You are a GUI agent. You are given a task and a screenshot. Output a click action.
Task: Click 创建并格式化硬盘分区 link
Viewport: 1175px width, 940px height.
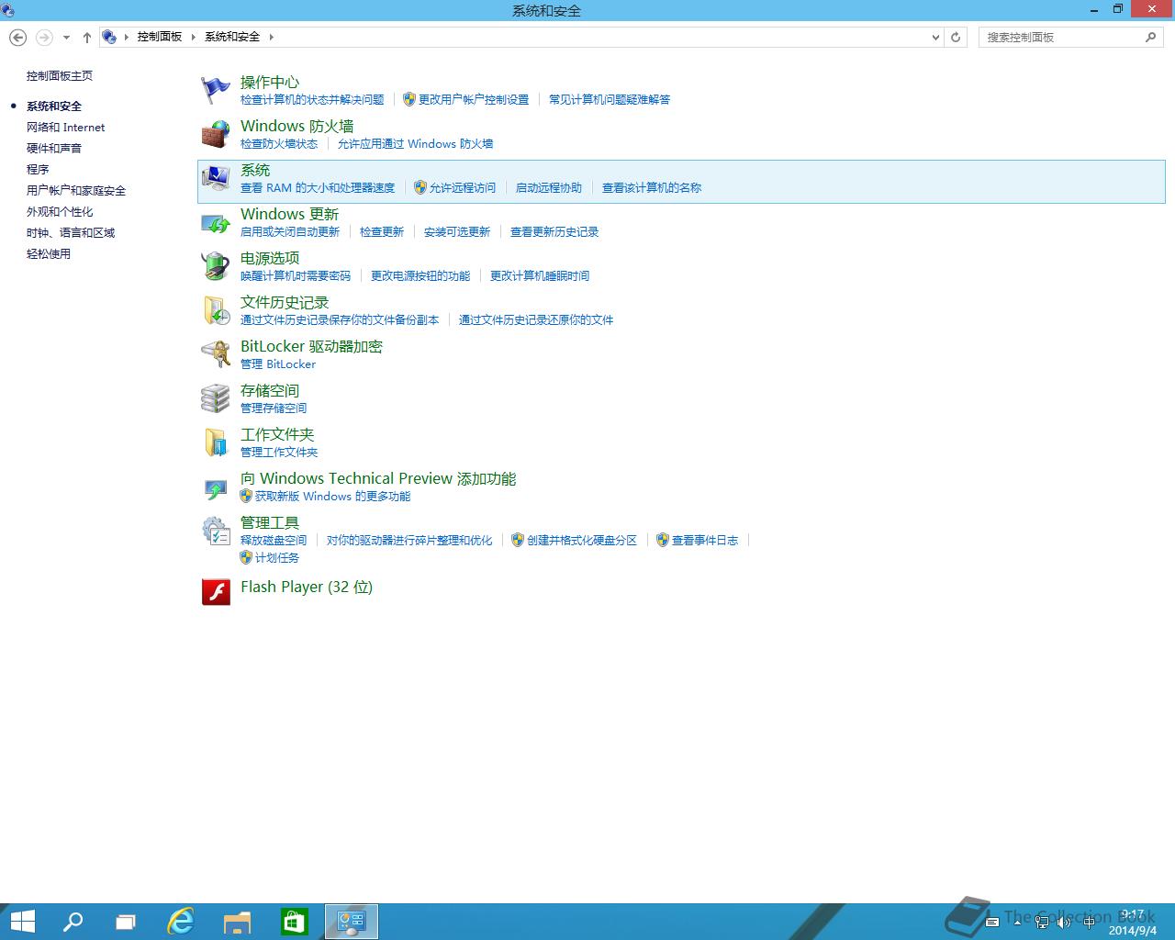582,540
